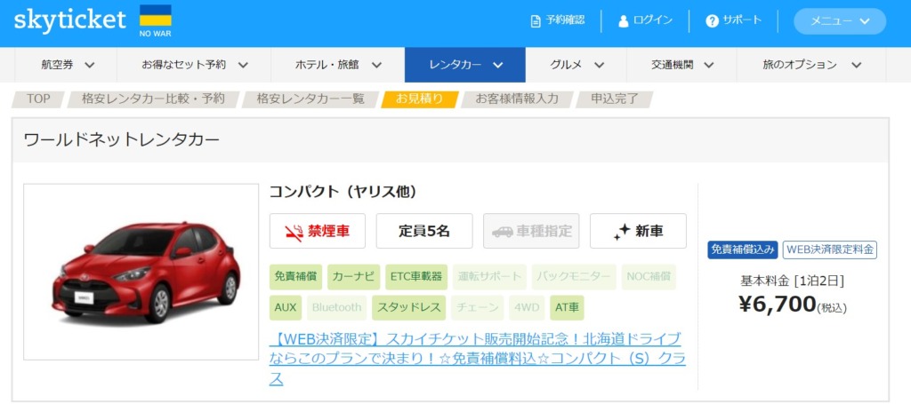Expand the お得なセット予約 menu

point(194,65)
